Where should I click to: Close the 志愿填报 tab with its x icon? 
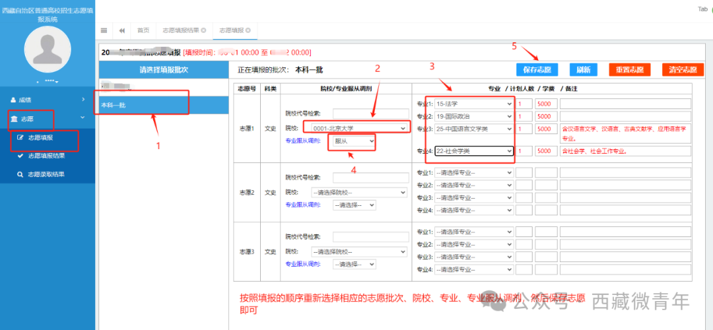(248, 30)
